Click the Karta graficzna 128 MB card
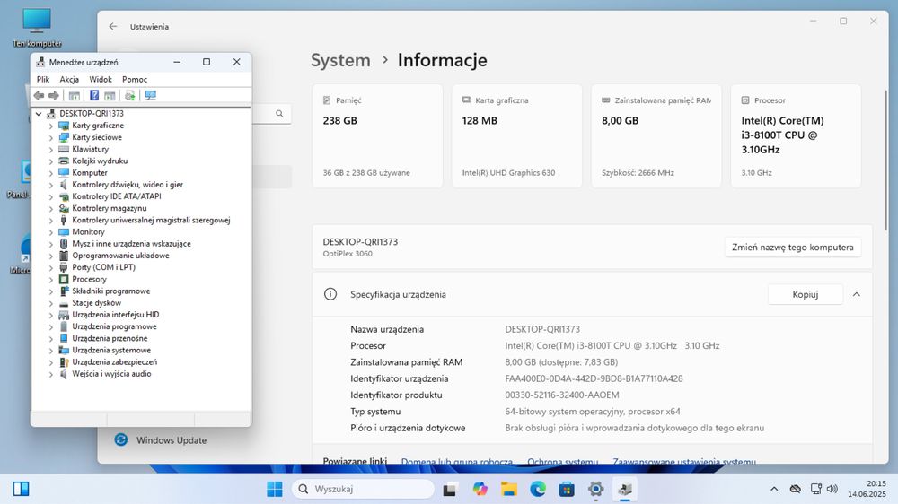The image size is (898, 504). 516,136
